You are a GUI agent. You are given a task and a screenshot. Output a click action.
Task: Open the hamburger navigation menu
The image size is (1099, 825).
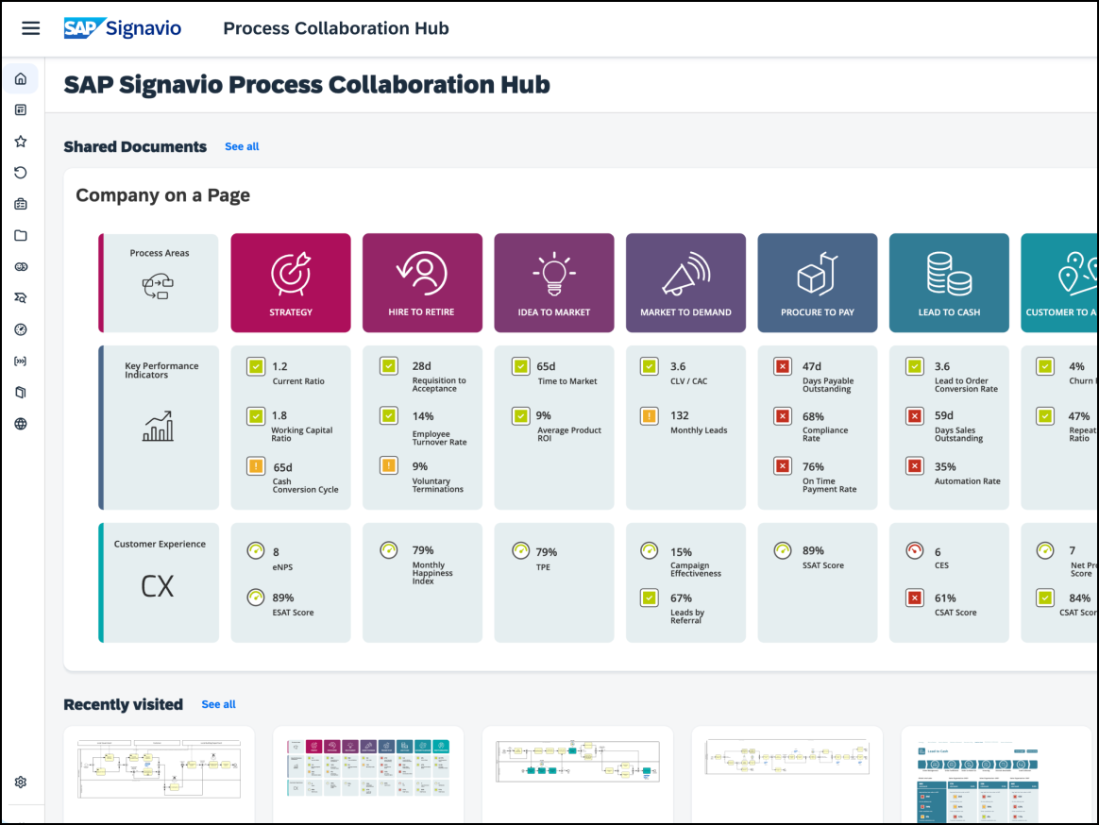30,28
